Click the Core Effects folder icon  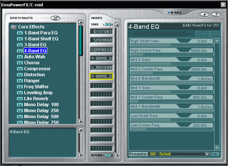click(13, 27)
